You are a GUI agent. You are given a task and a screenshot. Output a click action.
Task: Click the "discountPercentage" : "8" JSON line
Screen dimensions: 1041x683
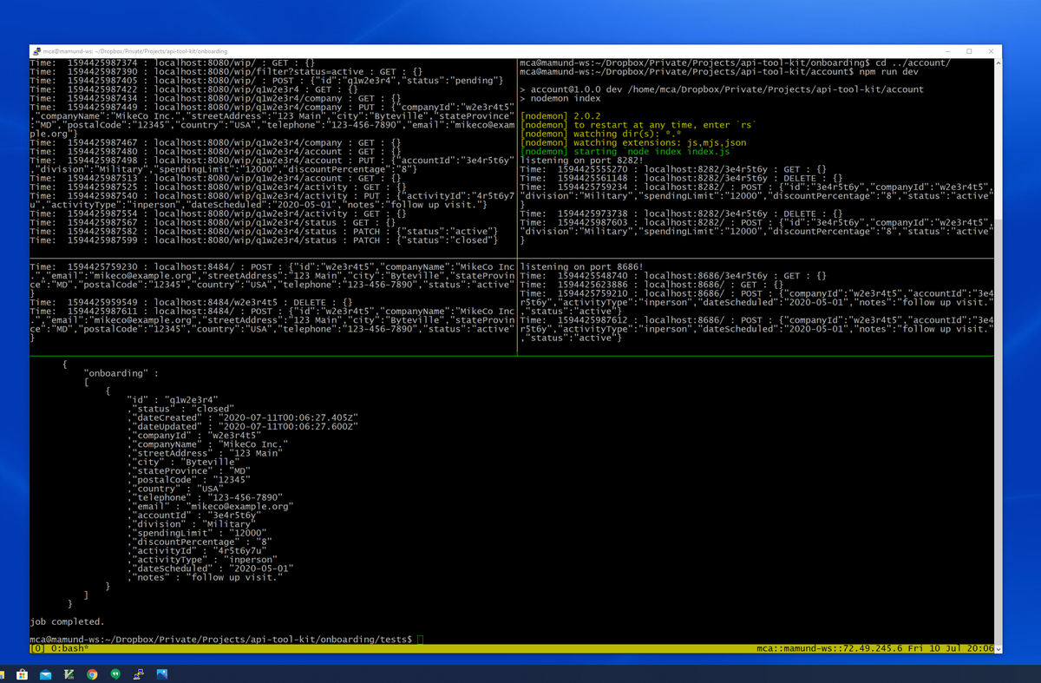pos(199,542)
